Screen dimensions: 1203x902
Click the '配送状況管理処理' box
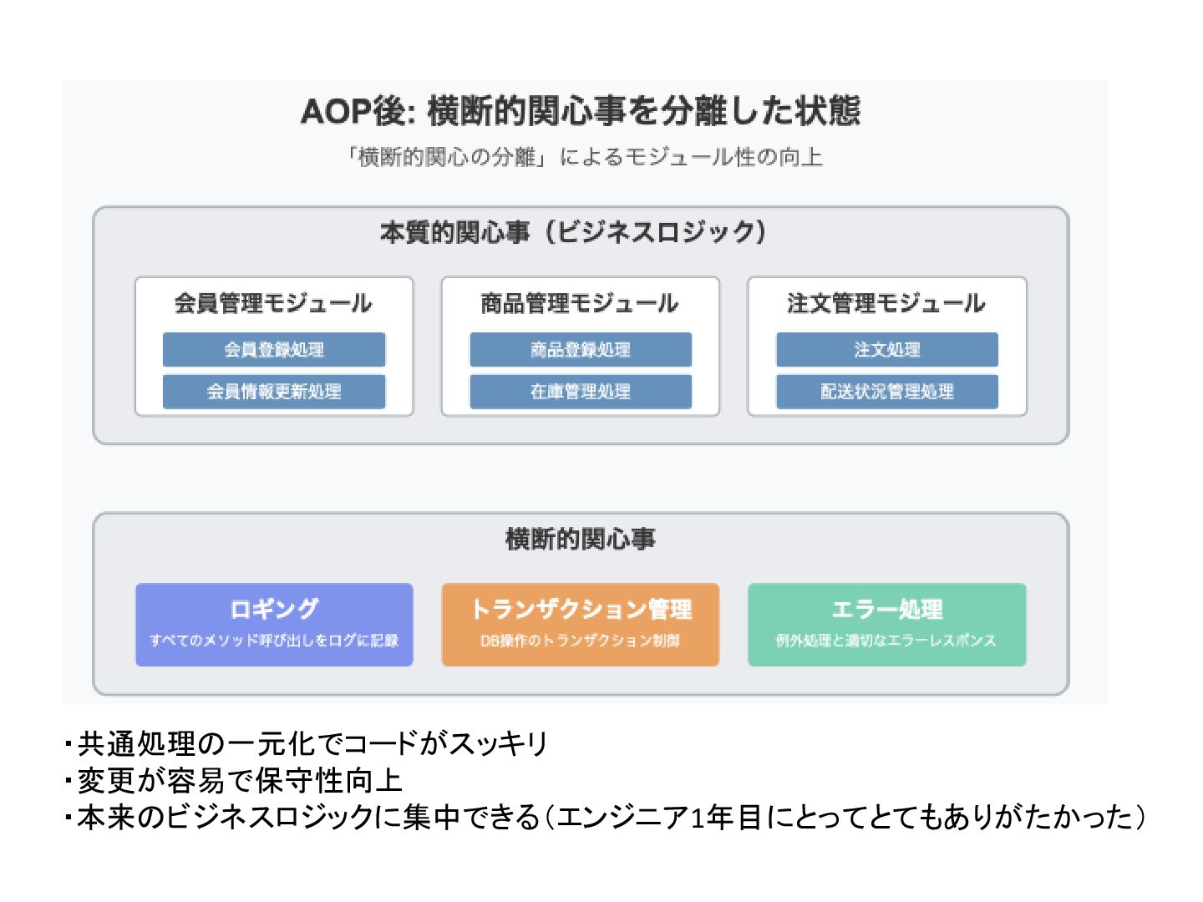887,392
